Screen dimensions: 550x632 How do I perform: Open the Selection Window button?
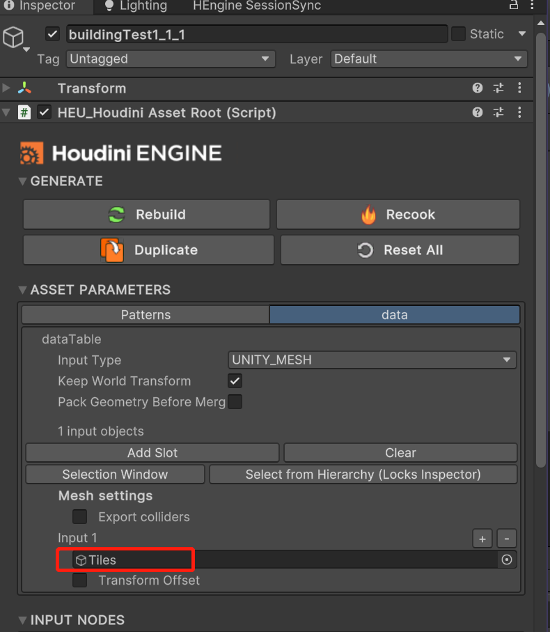[115, 475]
